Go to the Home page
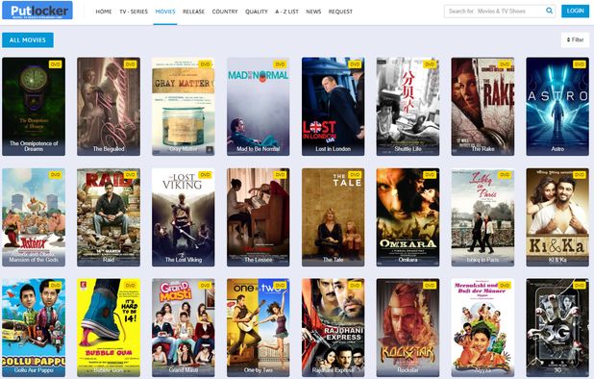 [x=104, y=12]
